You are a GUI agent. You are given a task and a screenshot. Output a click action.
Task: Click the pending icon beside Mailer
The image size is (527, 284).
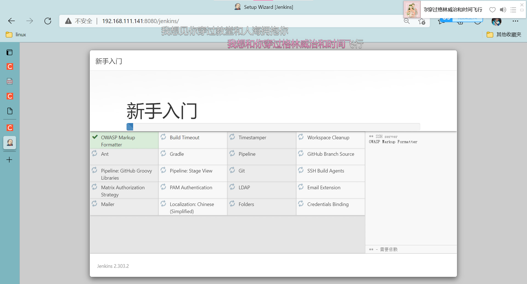point(94,204)
